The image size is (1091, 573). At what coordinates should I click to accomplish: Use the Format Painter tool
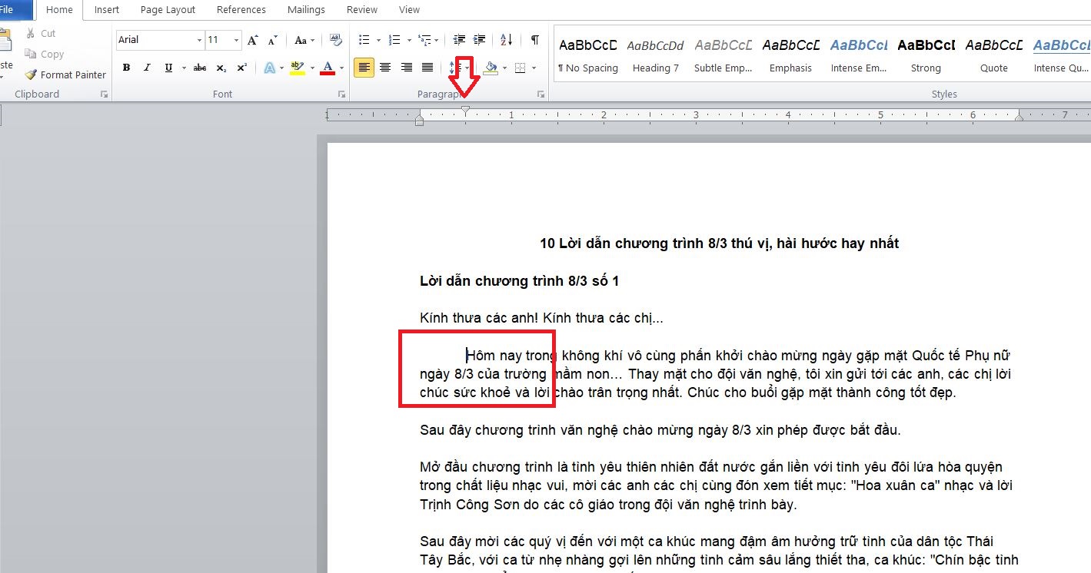click(65, 75)
